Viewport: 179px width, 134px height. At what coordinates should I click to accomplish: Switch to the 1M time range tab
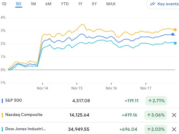(33, 4)
